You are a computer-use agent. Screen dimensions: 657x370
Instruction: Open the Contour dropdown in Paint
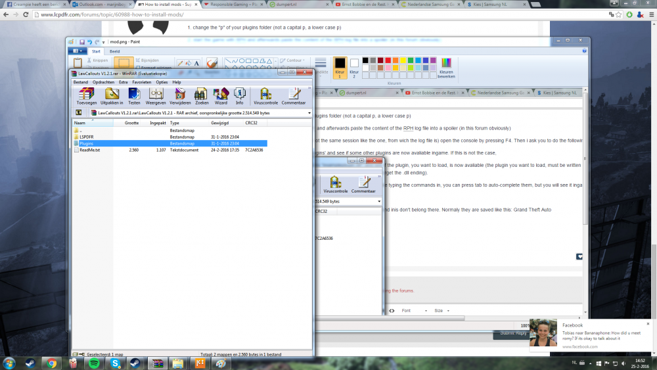click(292, 60)
